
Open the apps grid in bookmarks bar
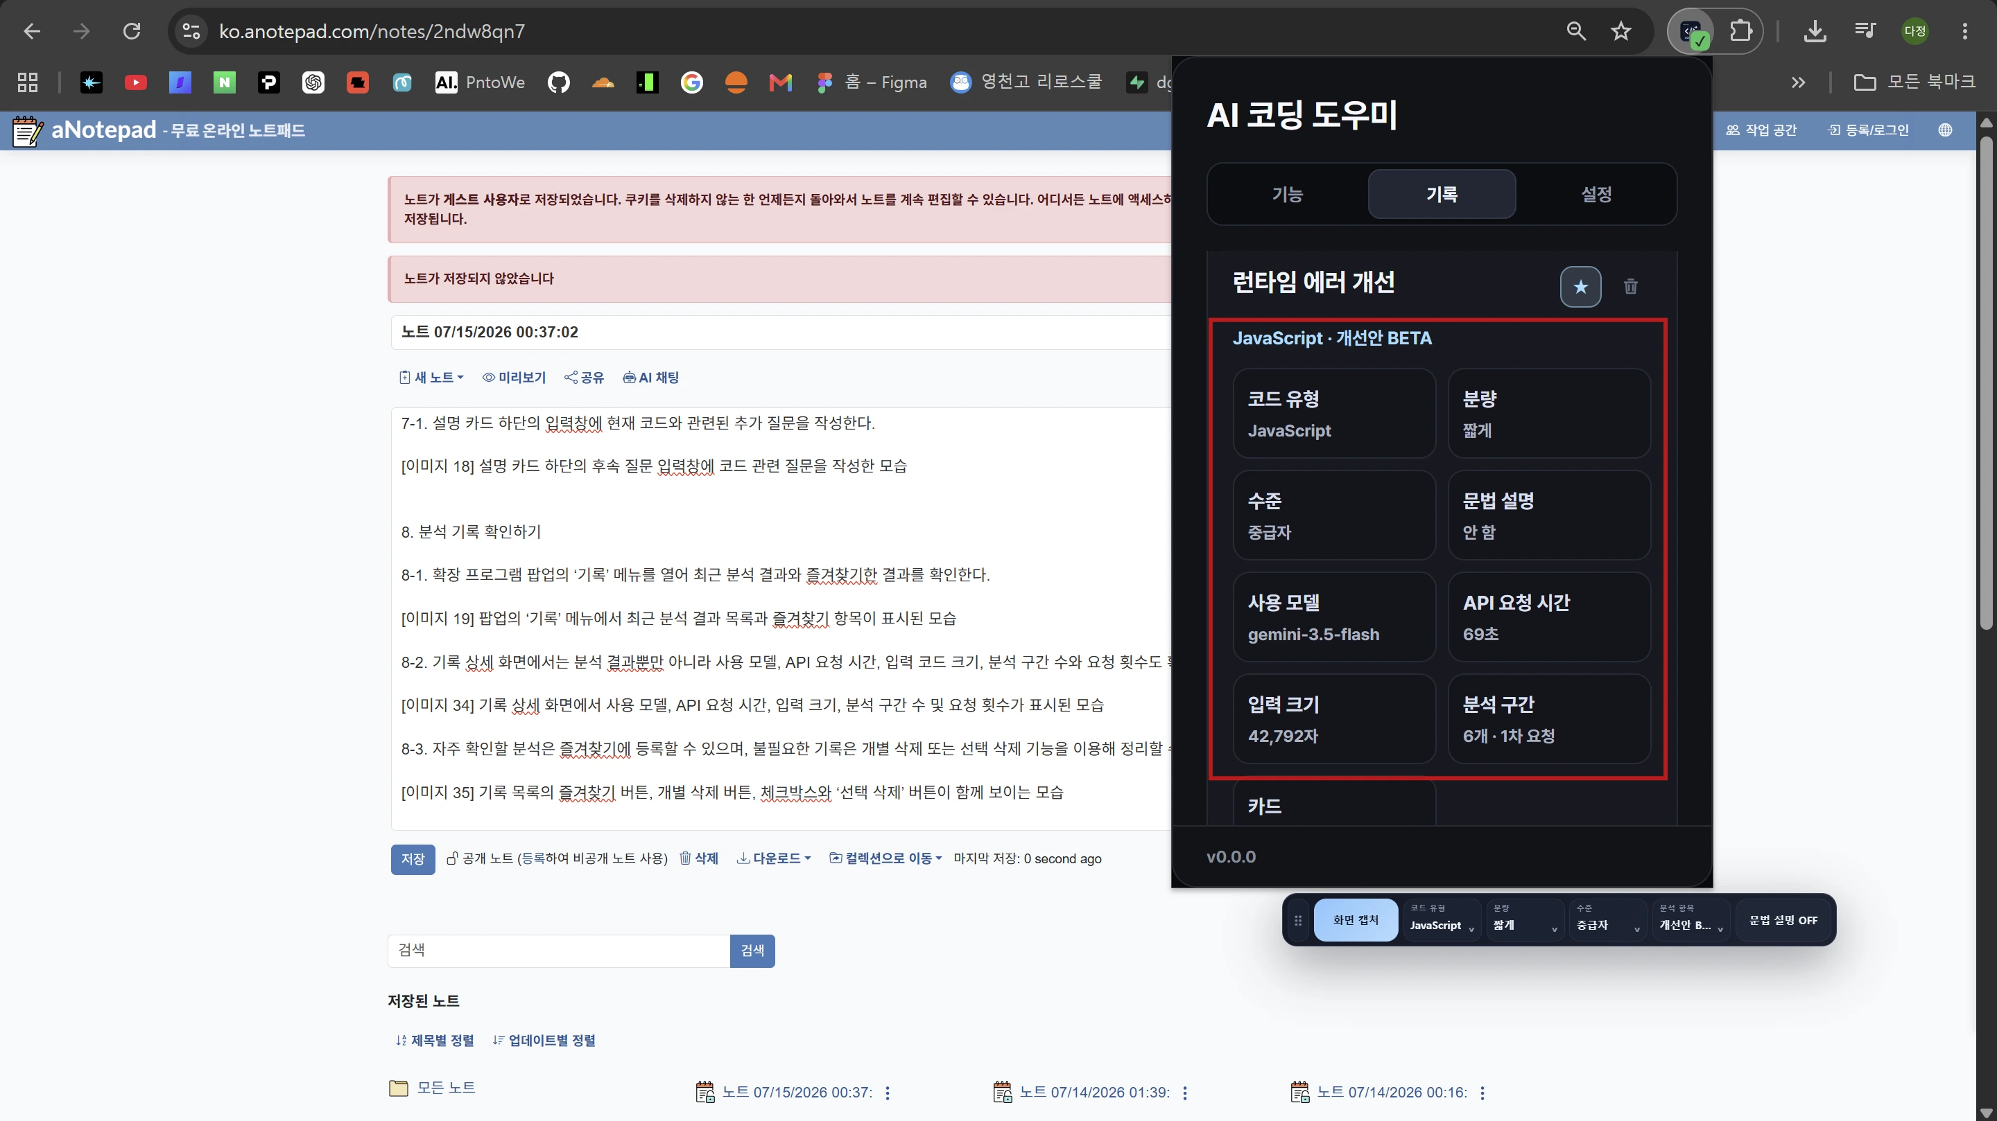pos(28,82)
